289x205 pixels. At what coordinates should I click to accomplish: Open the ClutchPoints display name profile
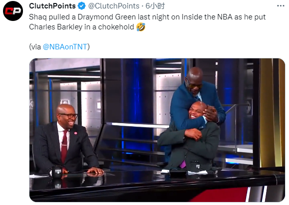[x=52, y=6]
